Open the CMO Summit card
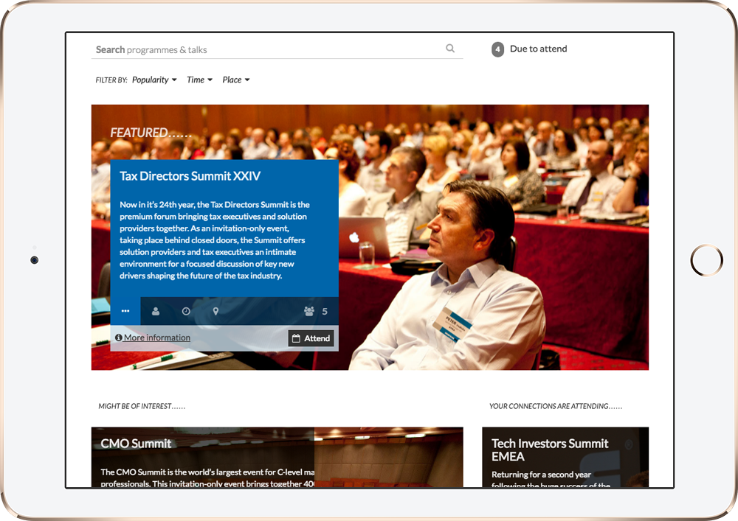 (136, 444)
